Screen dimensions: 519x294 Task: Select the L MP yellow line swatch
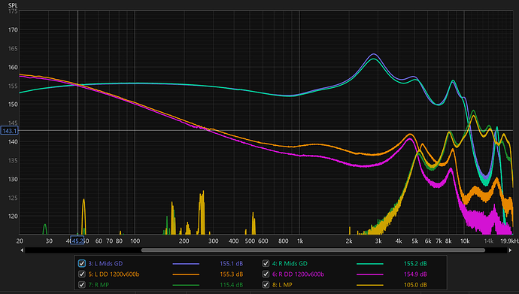pyautogui.click(x=370, y=285)
